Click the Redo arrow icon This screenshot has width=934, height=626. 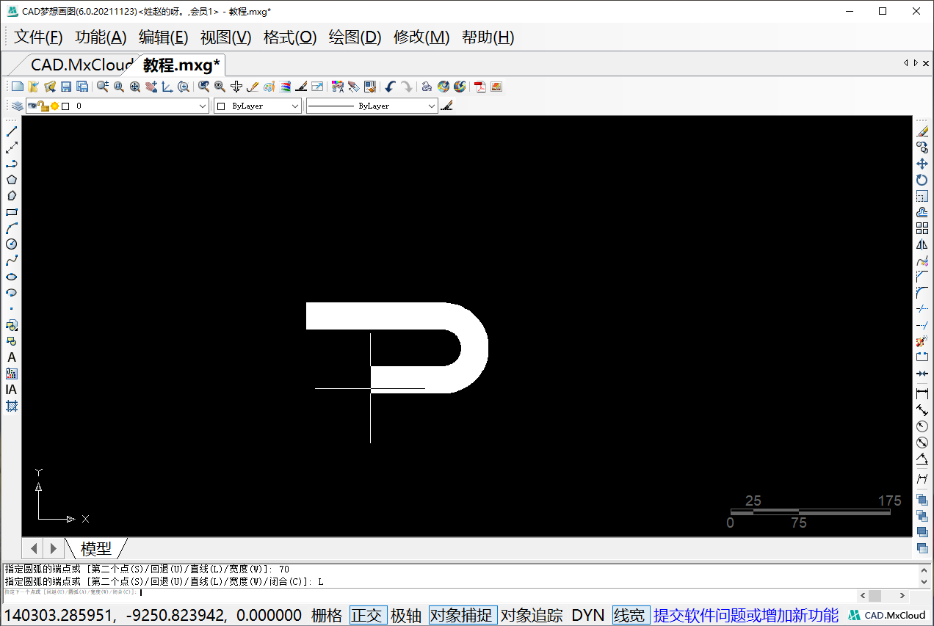point(406,87)
